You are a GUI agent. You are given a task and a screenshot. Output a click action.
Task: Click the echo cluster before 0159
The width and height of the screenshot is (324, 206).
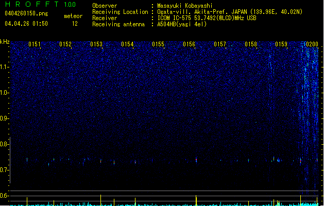[278, 160]
